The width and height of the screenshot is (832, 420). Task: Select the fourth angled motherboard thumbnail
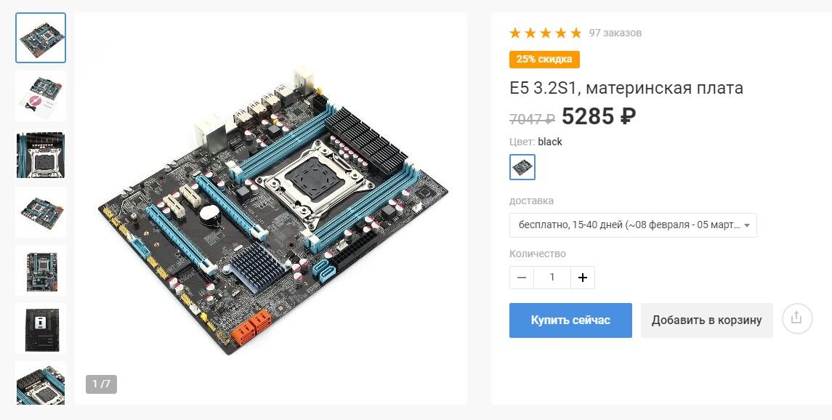(41, 212)
